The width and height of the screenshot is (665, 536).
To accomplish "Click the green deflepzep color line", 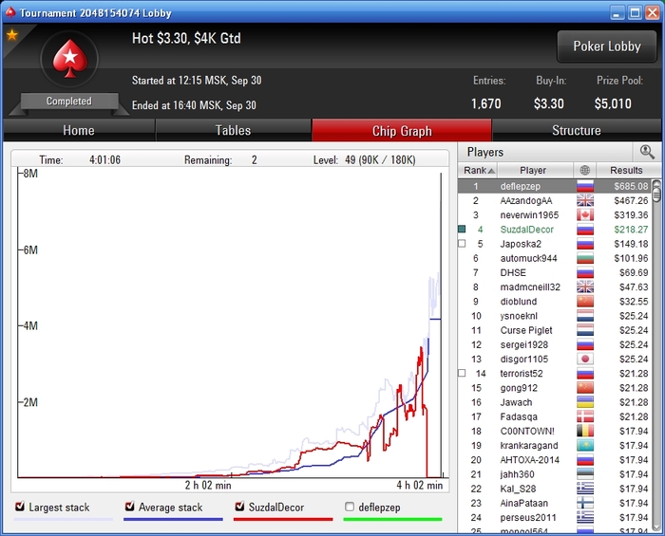I will [x=392, y=519].
